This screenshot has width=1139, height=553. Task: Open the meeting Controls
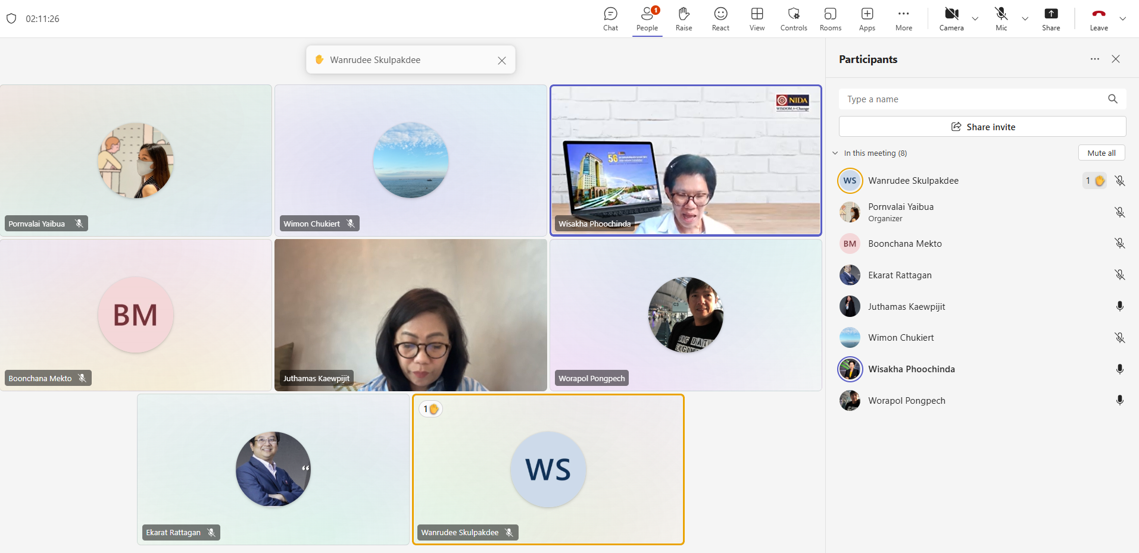pos(794,18)
